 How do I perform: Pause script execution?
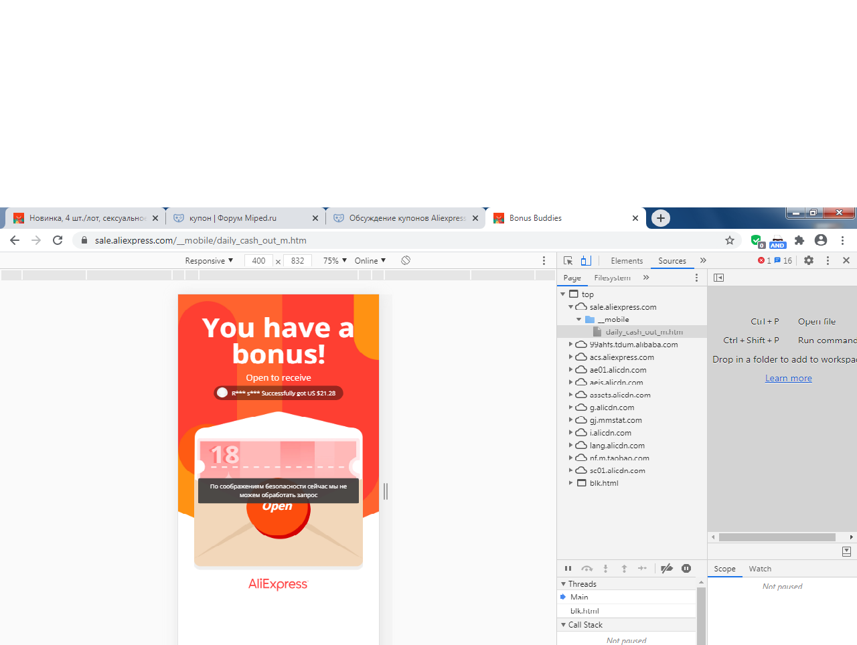click(x=568, y=569)
